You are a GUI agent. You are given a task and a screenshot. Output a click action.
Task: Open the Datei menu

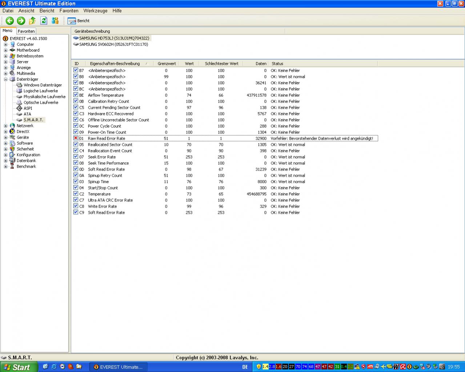click(8, 11)
